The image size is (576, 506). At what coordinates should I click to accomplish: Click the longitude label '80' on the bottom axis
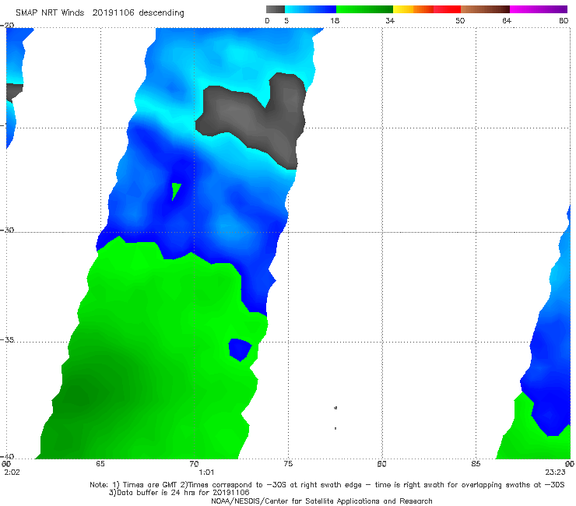[x=381, y=464]
